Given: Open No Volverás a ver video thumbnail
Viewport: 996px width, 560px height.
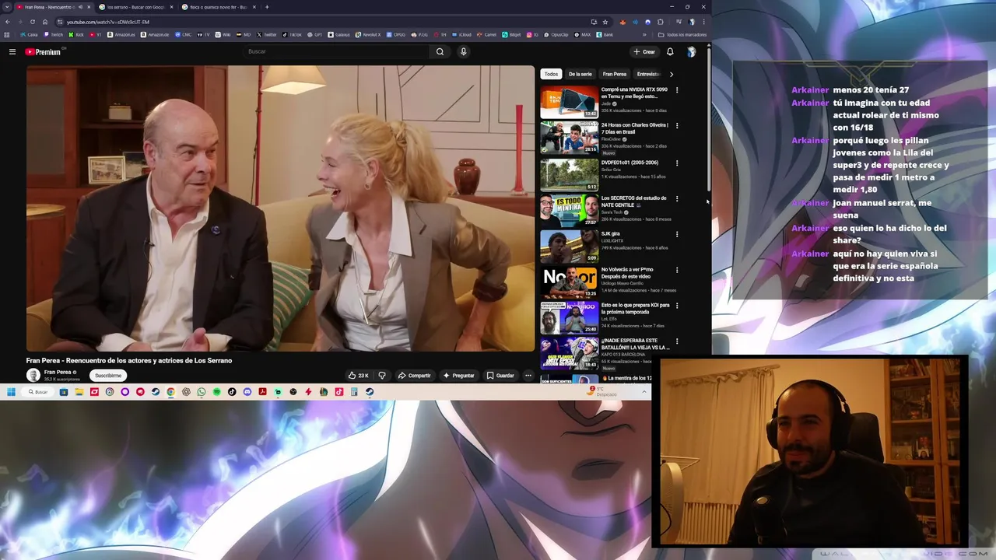Looking at the screenshot, I should pyautogui.click(x=570, y=282).
